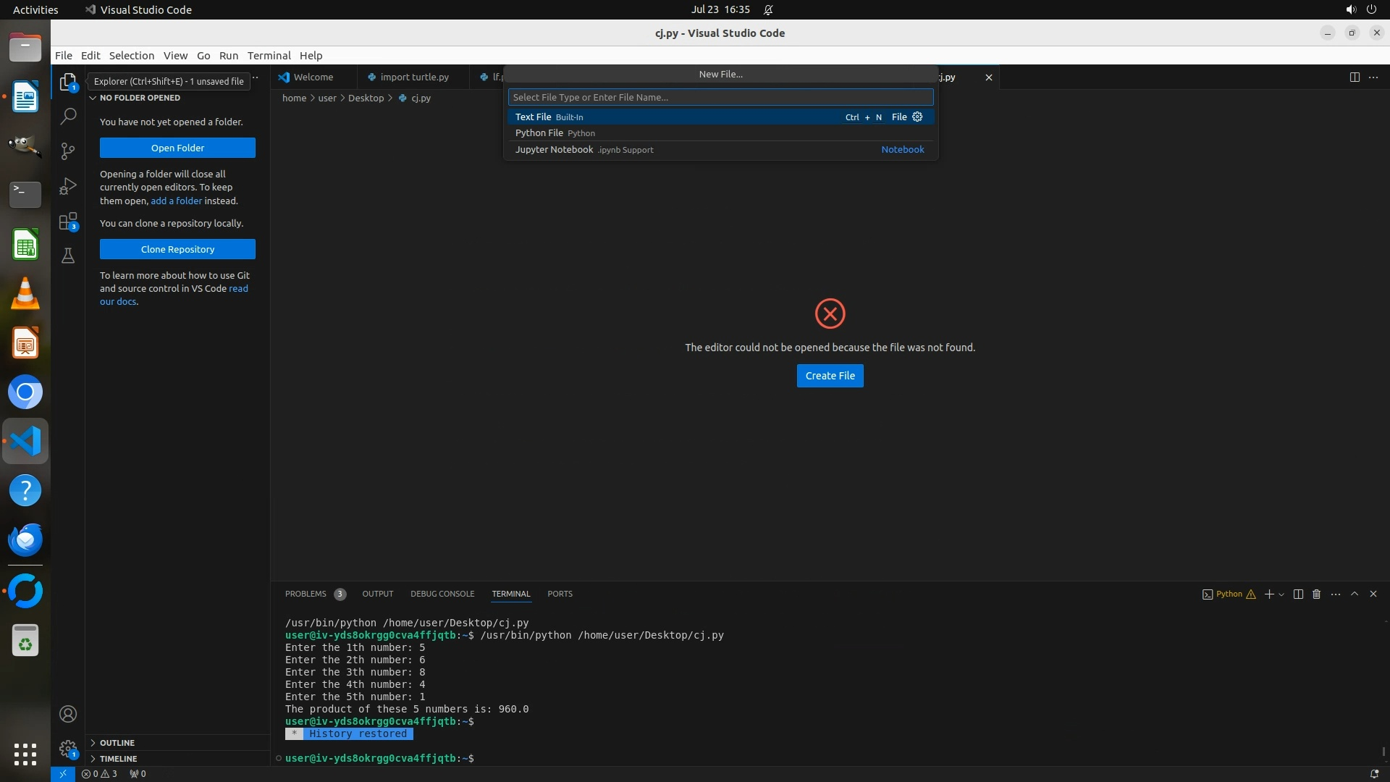1390x782 pixels.
Task: Kill terminal with the trash icon
Action: (1317, 594)
